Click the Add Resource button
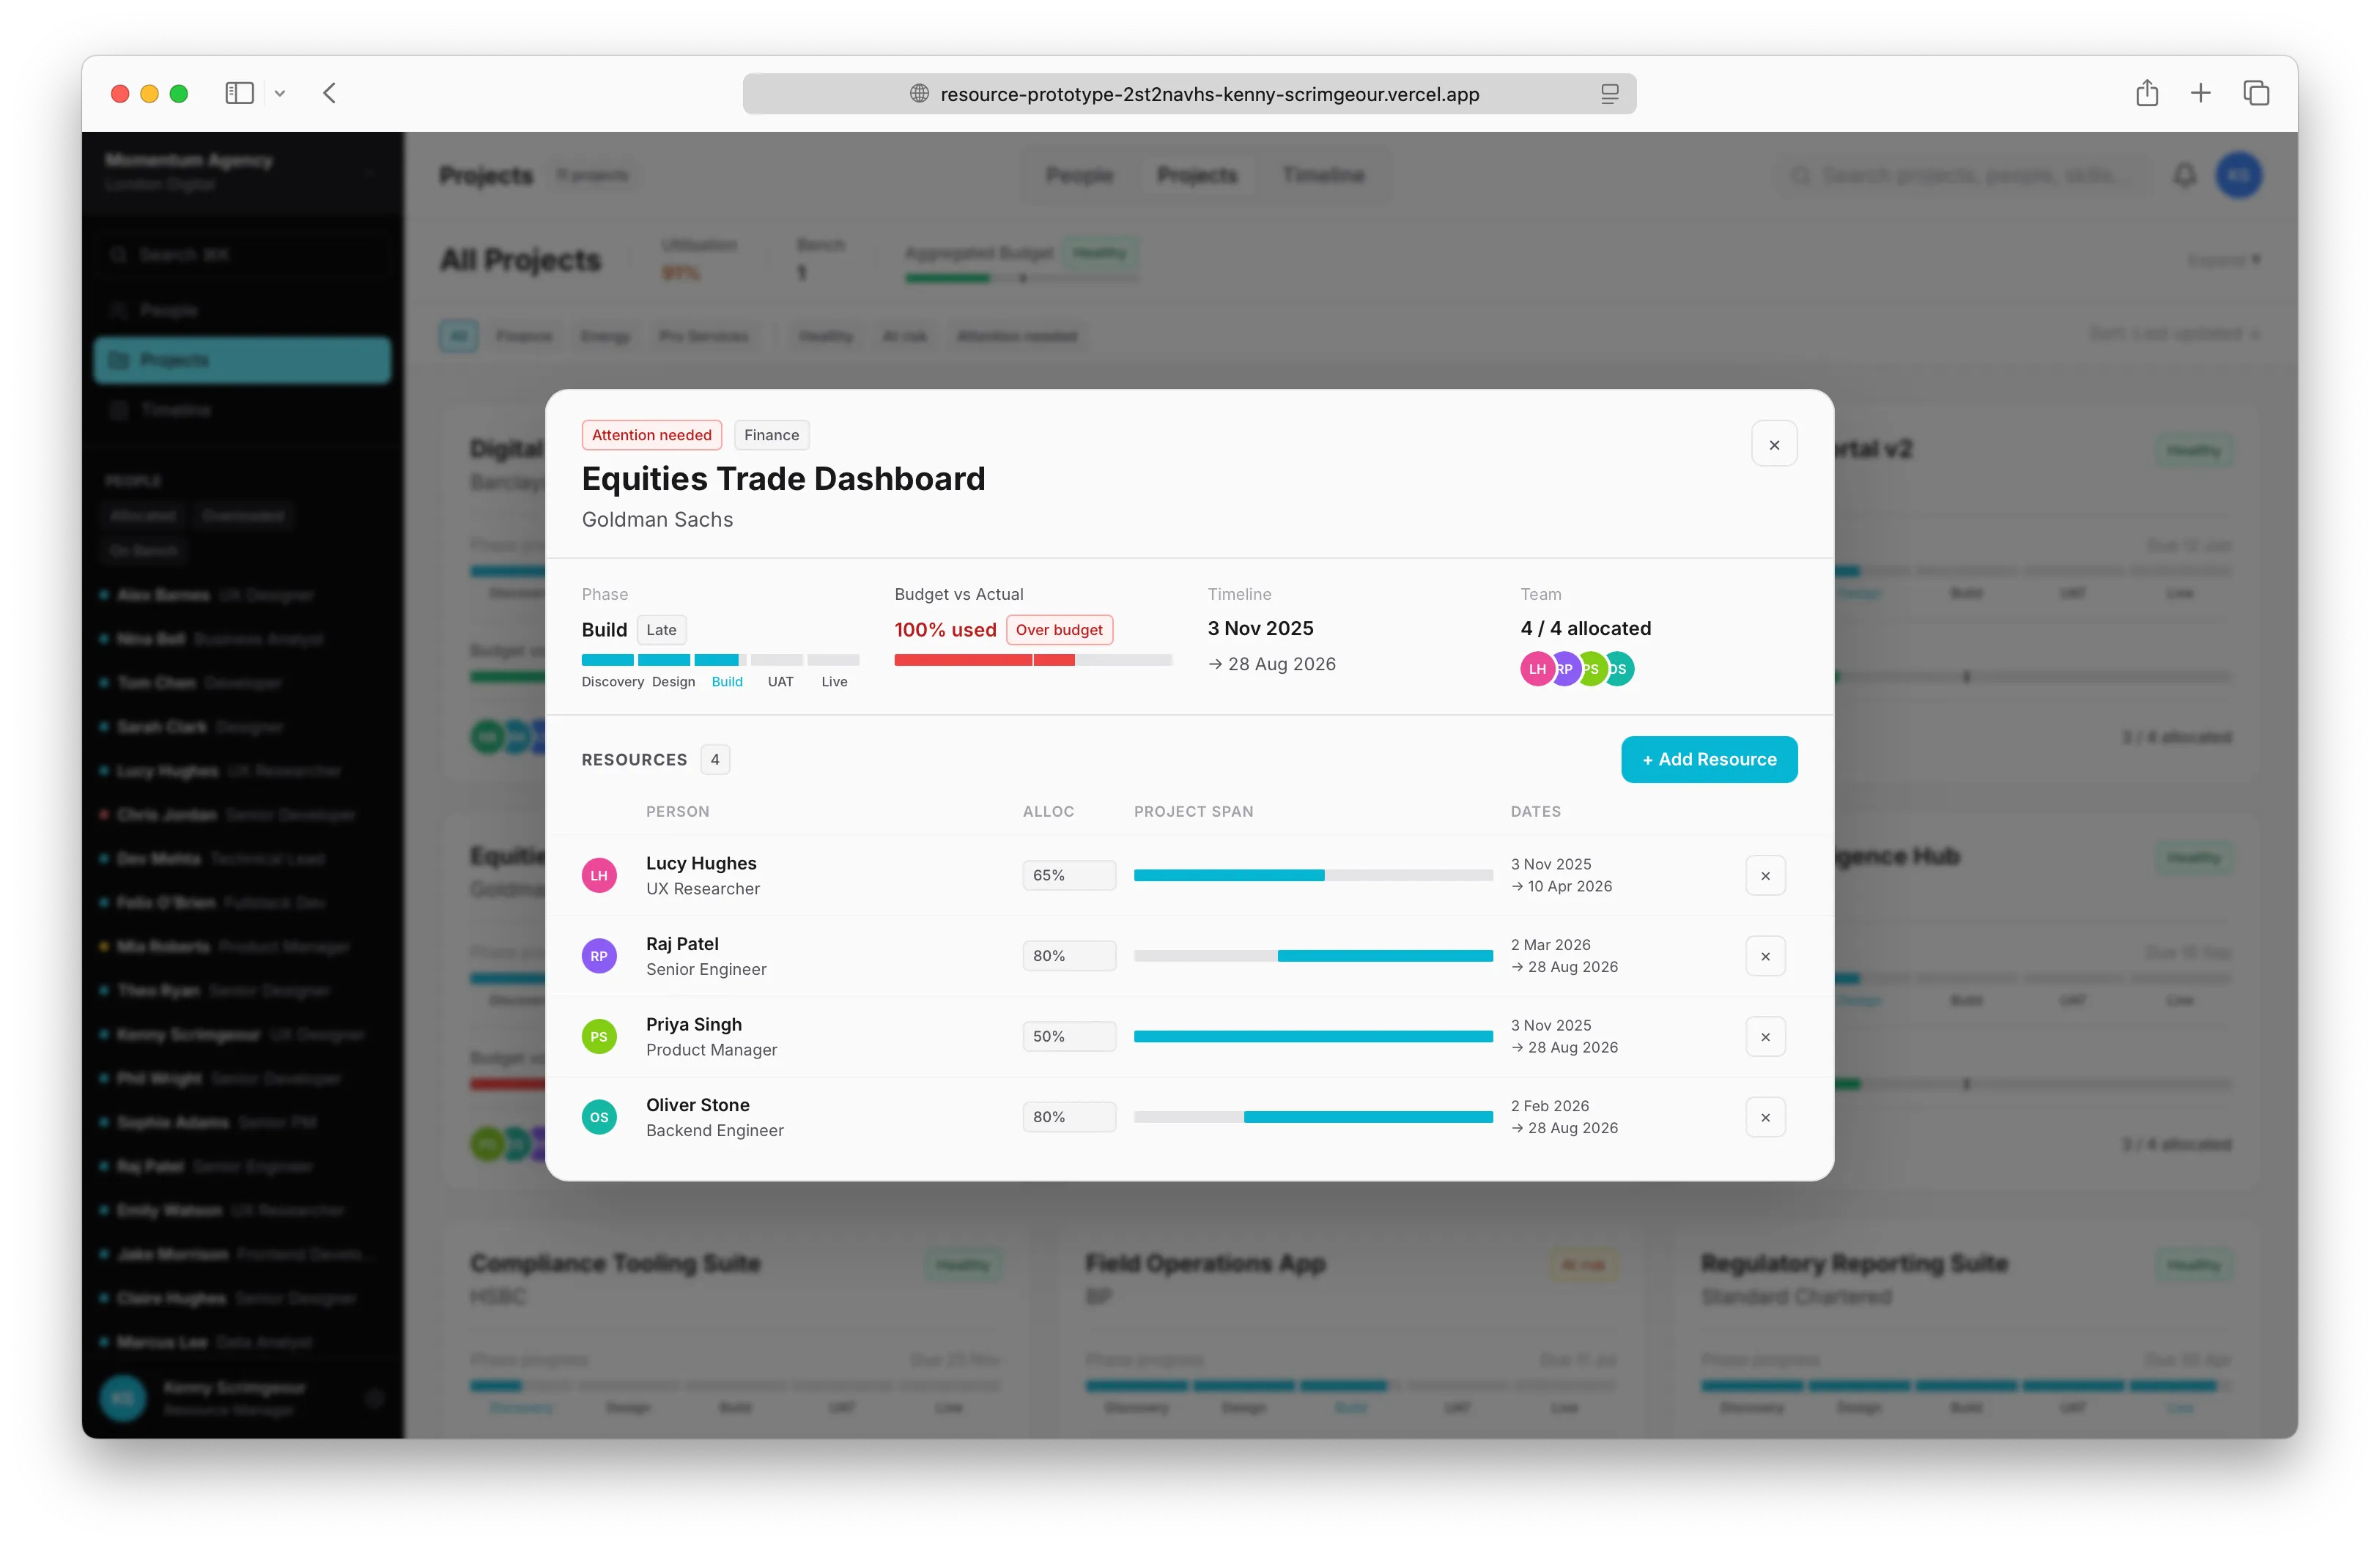The height and width of the screenshot is (1547, 2380). click(x=1709, y=760)
